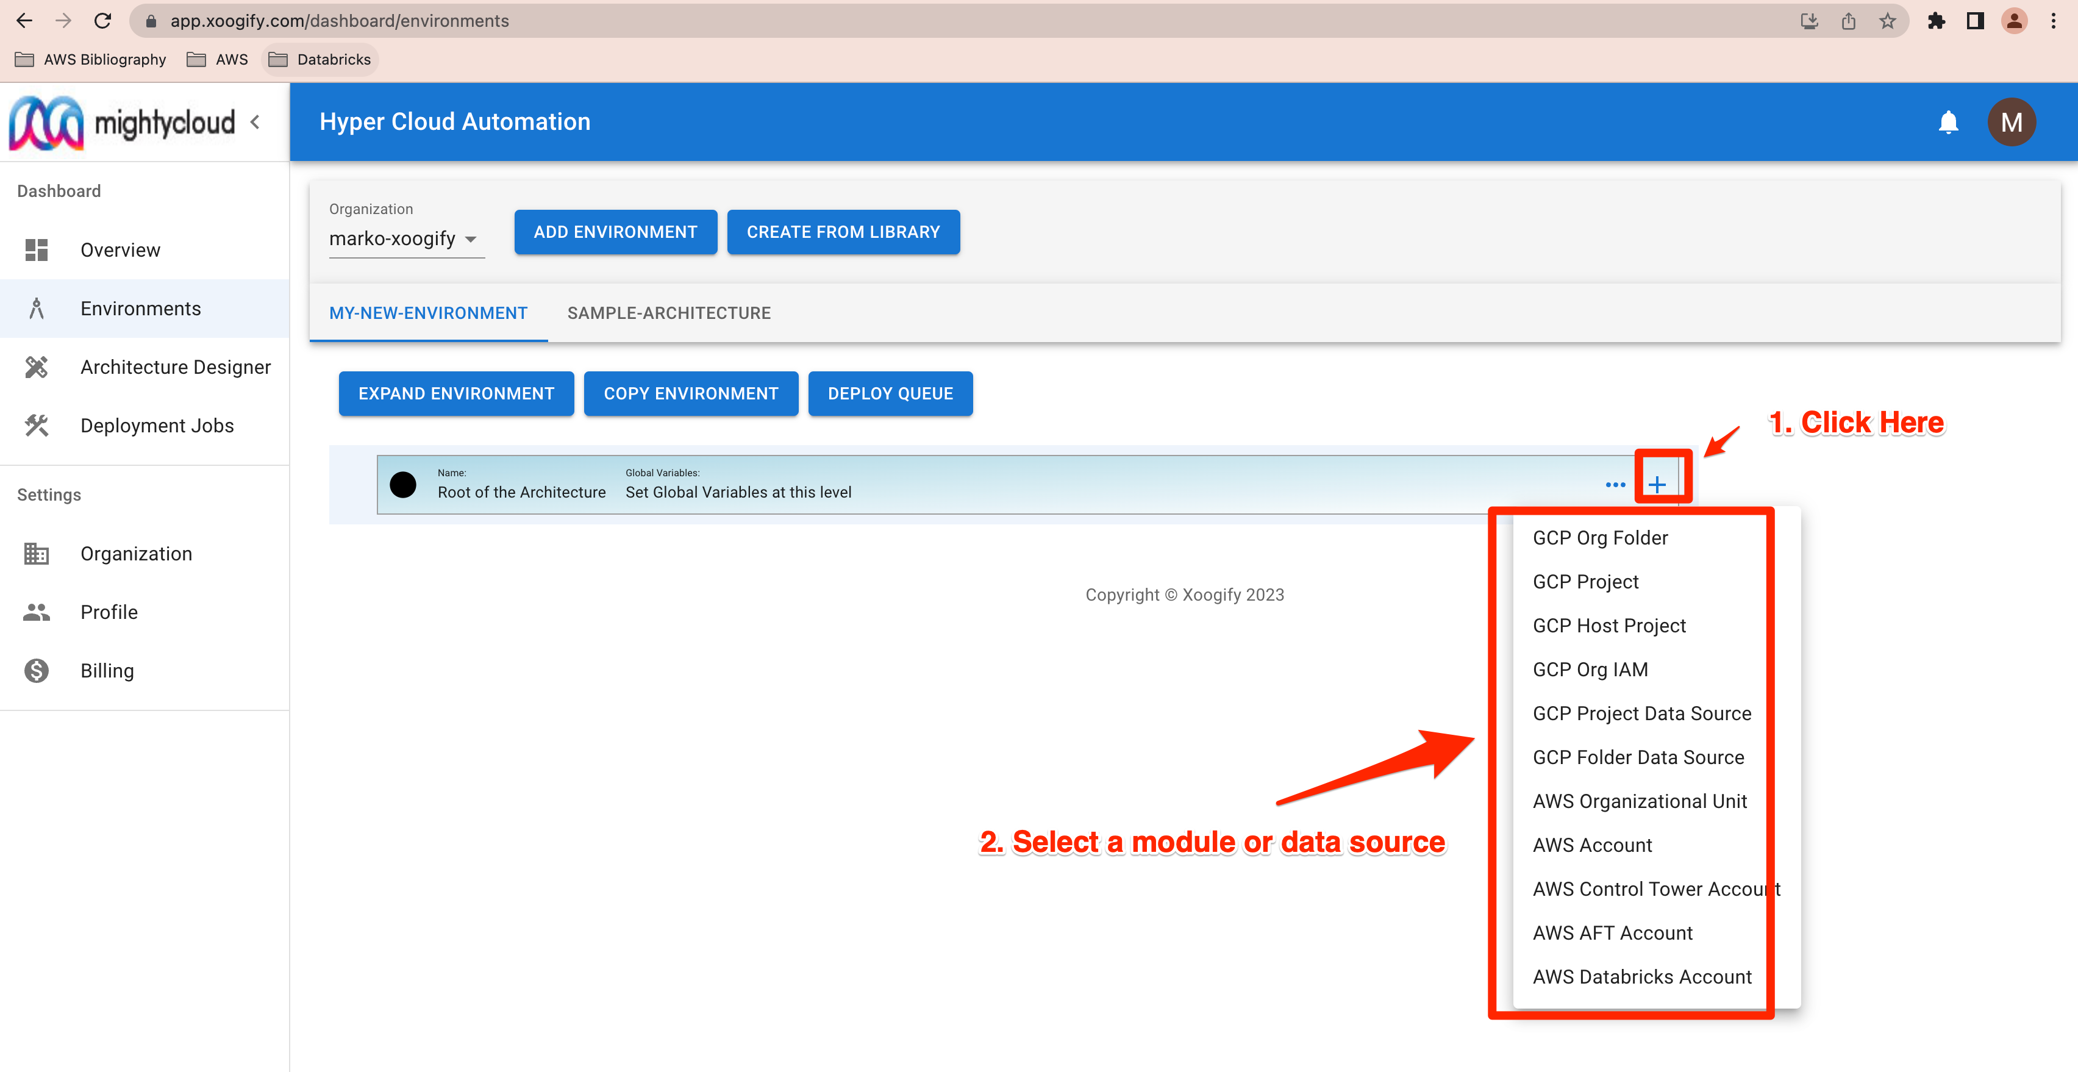This screenshot has height=1072, width=2078.
Task: Open Profile settings via people icon
Action: pos(37,612)
